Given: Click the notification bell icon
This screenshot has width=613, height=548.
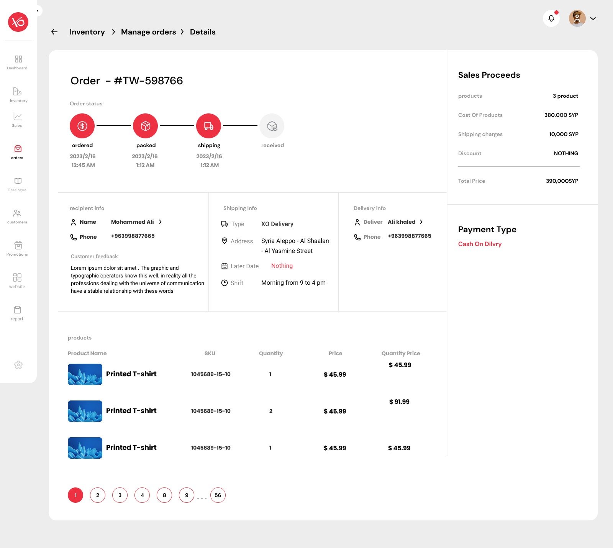Looking at the screenshot, I should point(551,18).
